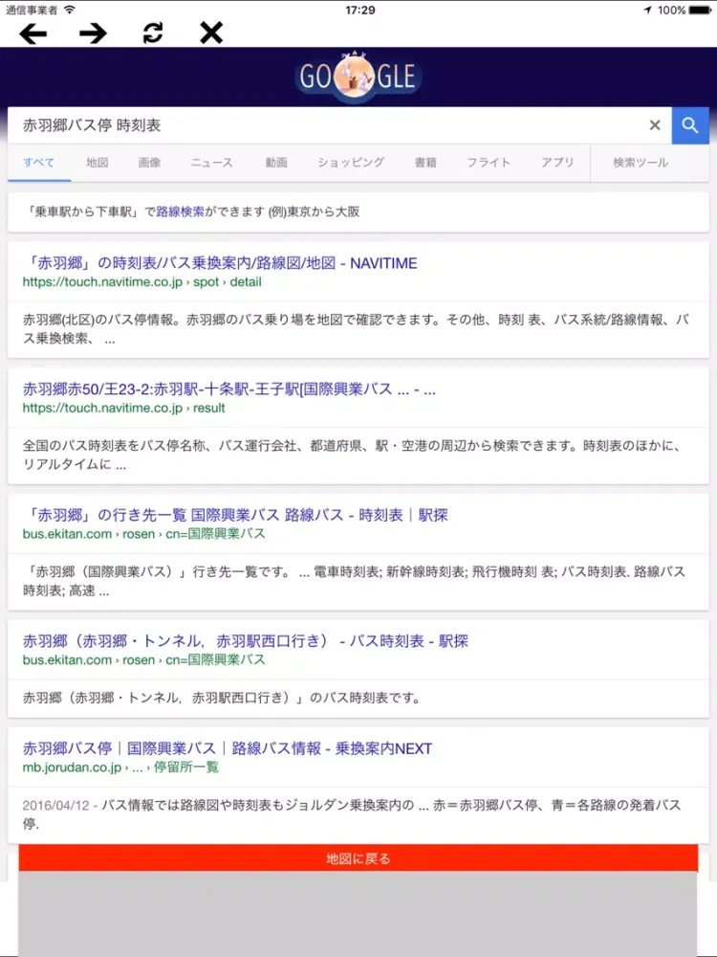This screenshot has height=957, width=717.
Task: Tap the blue magnifier search button
Action: point(690,125)
